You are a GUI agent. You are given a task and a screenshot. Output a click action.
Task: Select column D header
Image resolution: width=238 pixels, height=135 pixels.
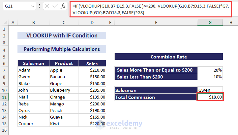(92, 22)
